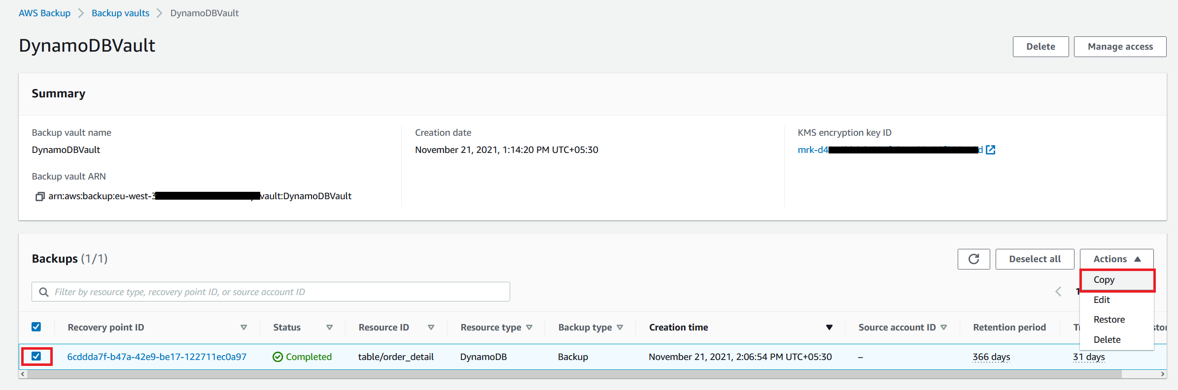Open the KMS encryption key link
The height and width of the screenshot is (390, 1178).
point(890,150)
